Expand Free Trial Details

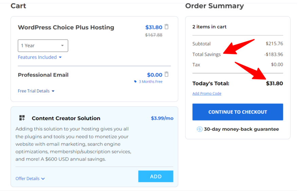(x=36, y=91)
